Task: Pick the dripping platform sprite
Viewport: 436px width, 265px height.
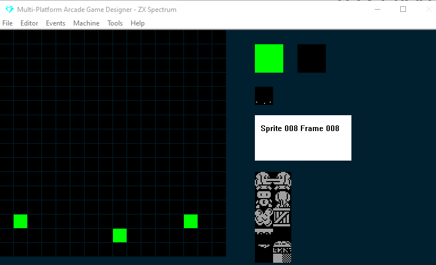Action: pos(263,232)
